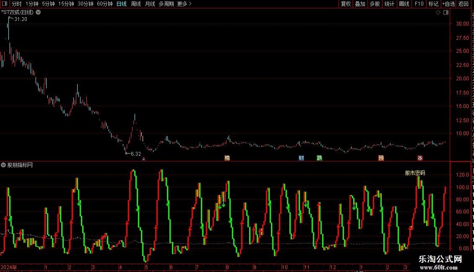Expand dropdown beside 股朋指标网 indicator
This screenshot has width=474, height=272.
[3, 165]
